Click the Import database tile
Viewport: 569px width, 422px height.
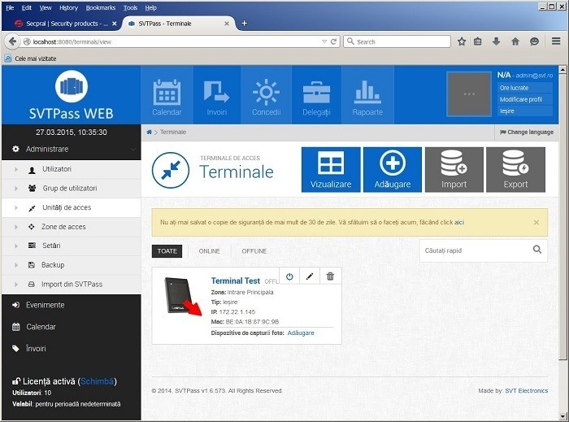pyautogui.click(x=454, y=169)
